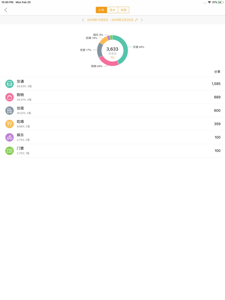The width and height of the screenshot is (225, 300).
Task: Select the 分类 tab
Action: click(101, 10)
